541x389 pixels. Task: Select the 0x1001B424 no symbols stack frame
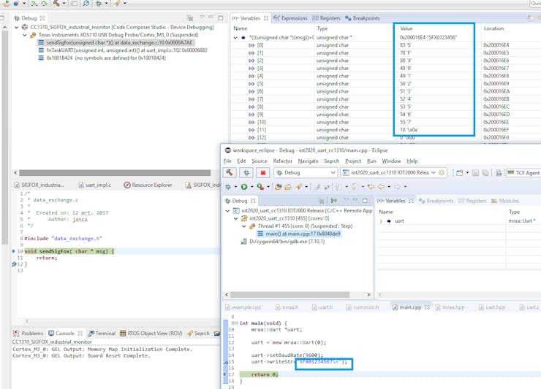pos(102,58)
